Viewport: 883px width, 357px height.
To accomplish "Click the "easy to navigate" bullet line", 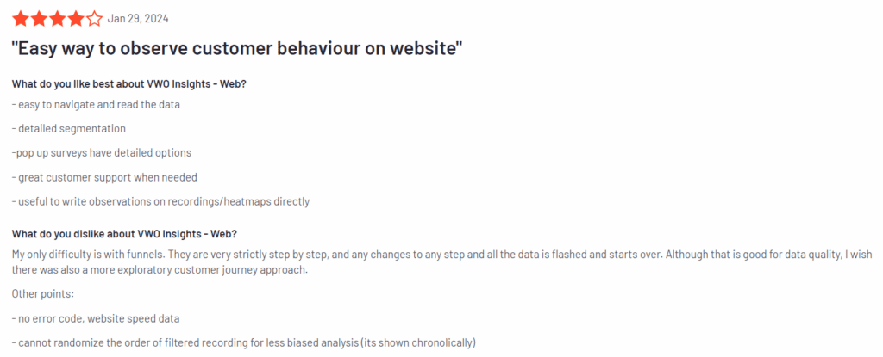I will click(96, 105).
